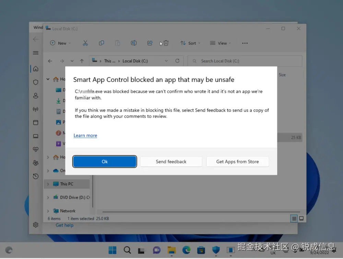Image resolution: width=343 pixels, height=259 pixels.
Task: Open the View dropdown in File Explorer
Action: click(220, 43)
